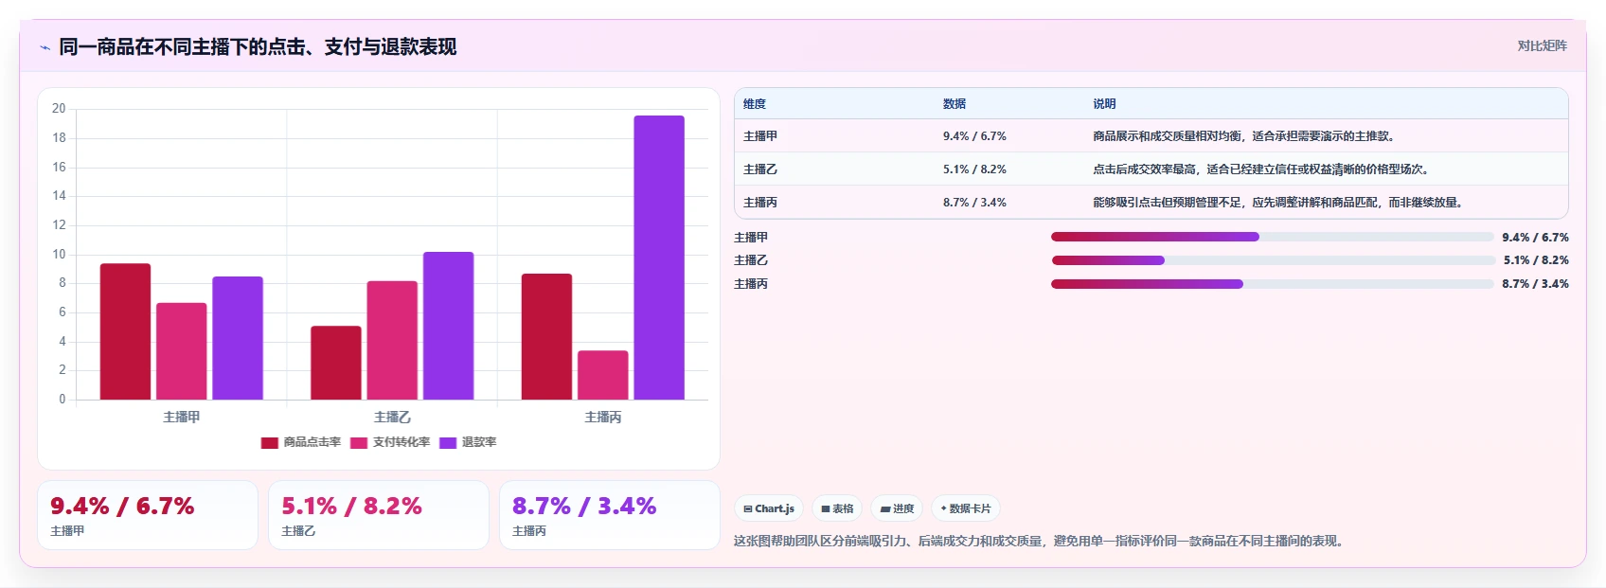Click 主播丙's tallest purple 退款率 bar
This screenshot has height=588, width=1606.
click(659, 258)
